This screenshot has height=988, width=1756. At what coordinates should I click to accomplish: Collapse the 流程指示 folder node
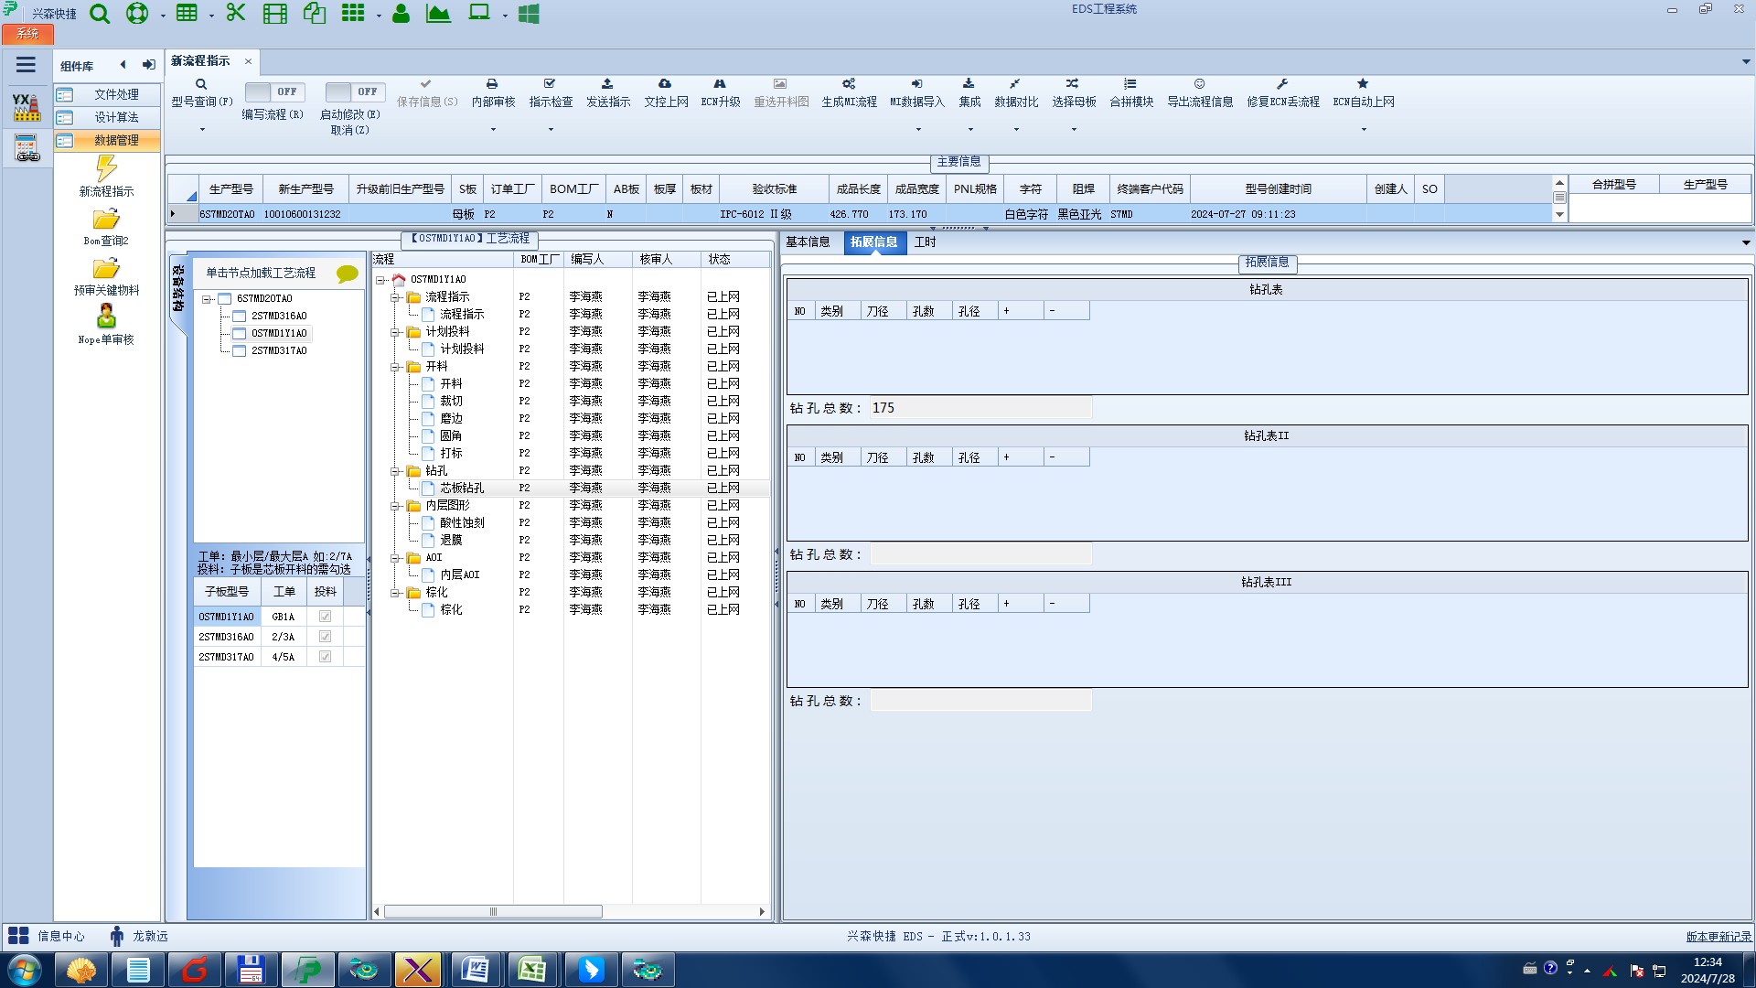[x=396, y=297]
